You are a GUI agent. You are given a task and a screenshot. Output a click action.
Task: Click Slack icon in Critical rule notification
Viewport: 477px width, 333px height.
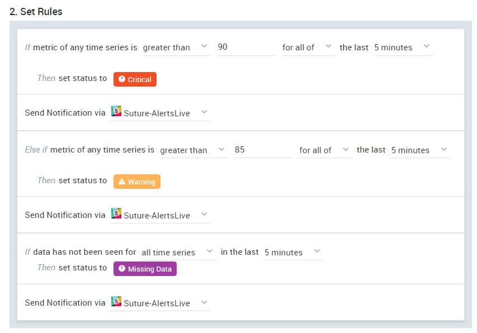tap(116, 111)
